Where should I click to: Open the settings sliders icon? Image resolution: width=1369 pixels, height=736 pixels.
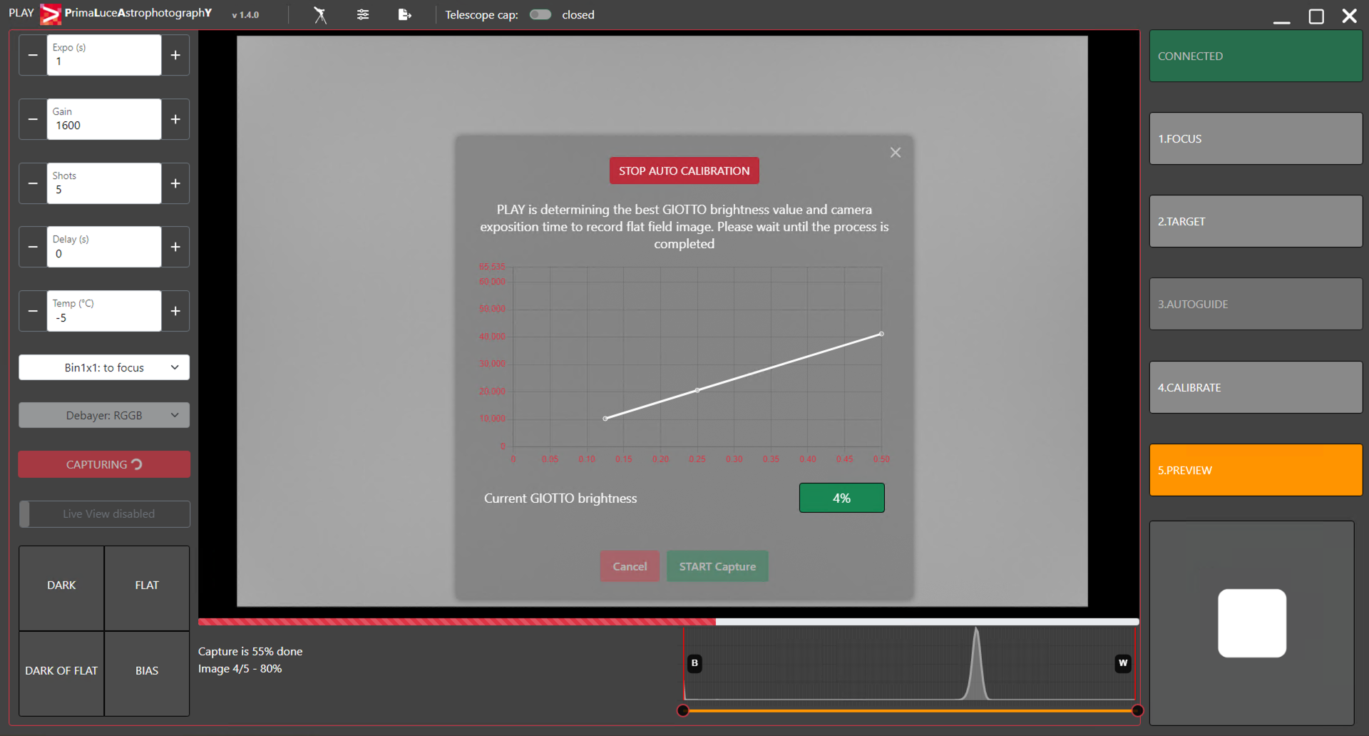pyautogui.click(x=363, y=15)
